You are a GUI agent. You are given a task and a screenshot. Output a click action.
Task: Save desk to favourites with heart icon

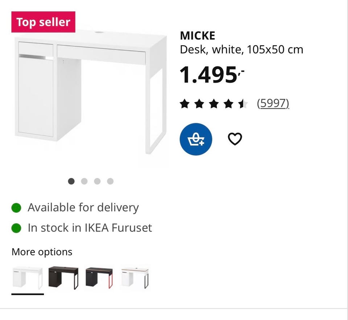[x=235, y=139]
